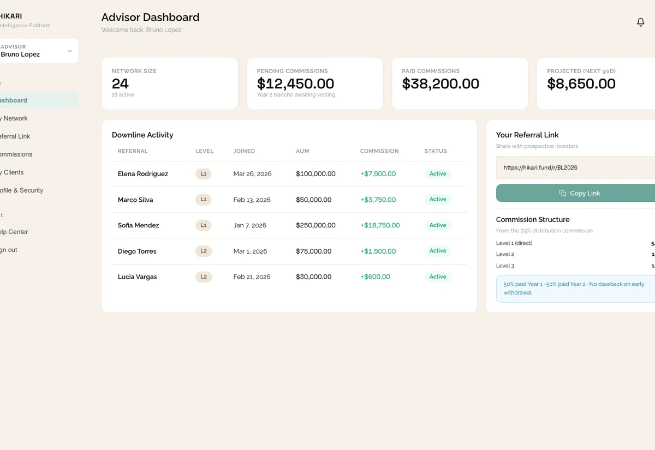This screenshot has width=655, height=450.
Task: Click the Pending Commissions card
Action: point(315,83)
